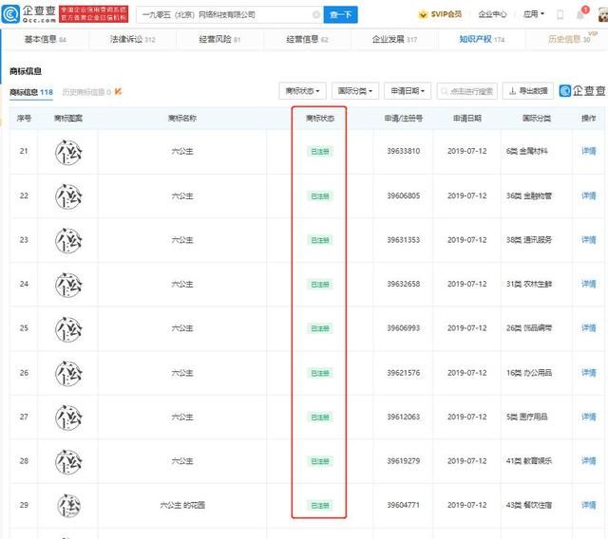Click the 六公主的花园 trademark image in row 29
The width and height of the screenshot is (608, 539).
tap(67, 505)
